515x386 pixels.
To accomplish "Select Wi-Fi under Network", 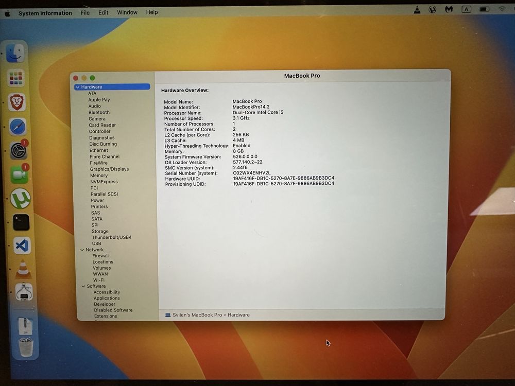I will (x=98, y=280).
